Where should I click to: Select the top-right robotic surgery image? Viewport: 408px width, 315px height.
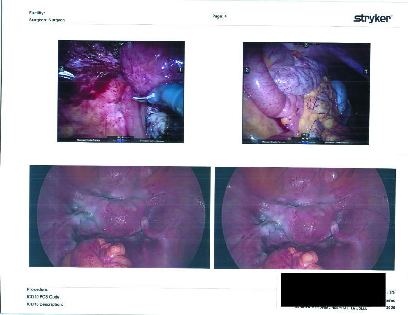(306, 93)
